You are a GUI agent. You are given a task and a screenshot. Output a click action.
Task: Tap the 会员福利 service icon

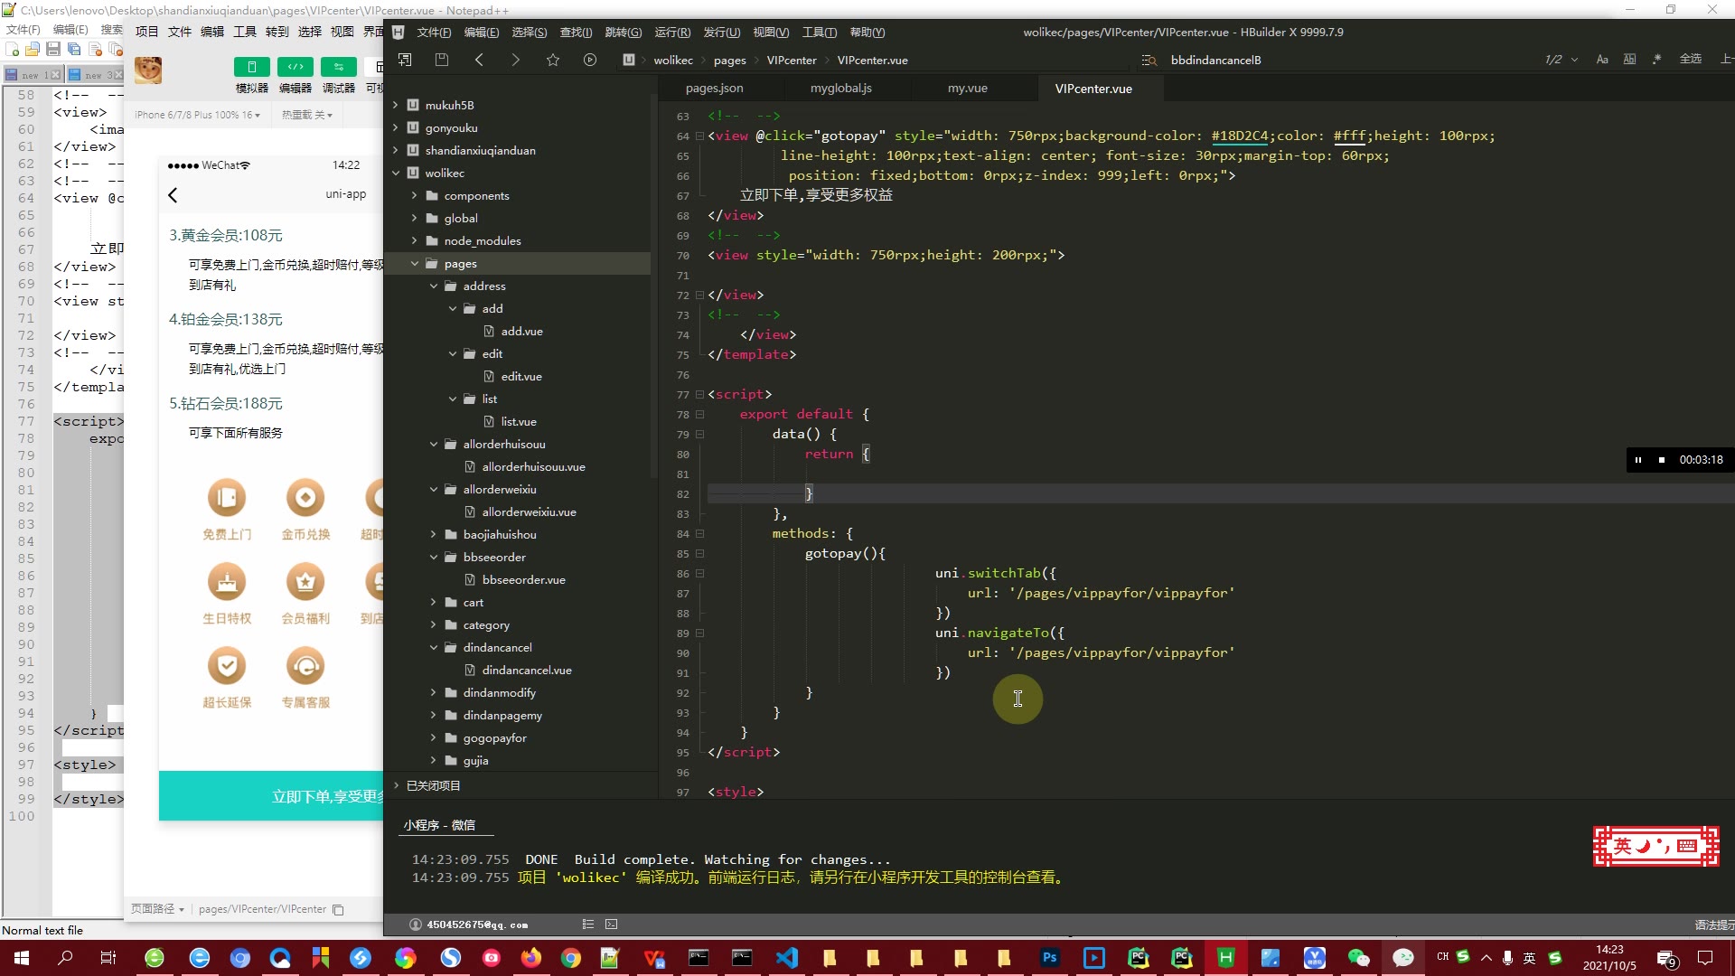(305, 582)
